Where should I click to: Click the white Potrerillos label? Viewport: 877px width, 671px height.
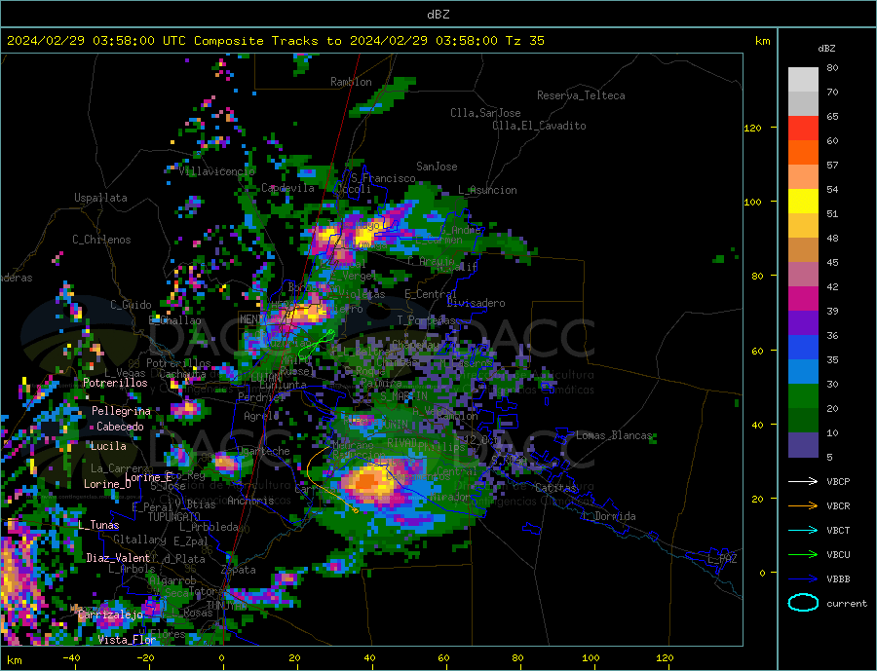coord(115,383)
